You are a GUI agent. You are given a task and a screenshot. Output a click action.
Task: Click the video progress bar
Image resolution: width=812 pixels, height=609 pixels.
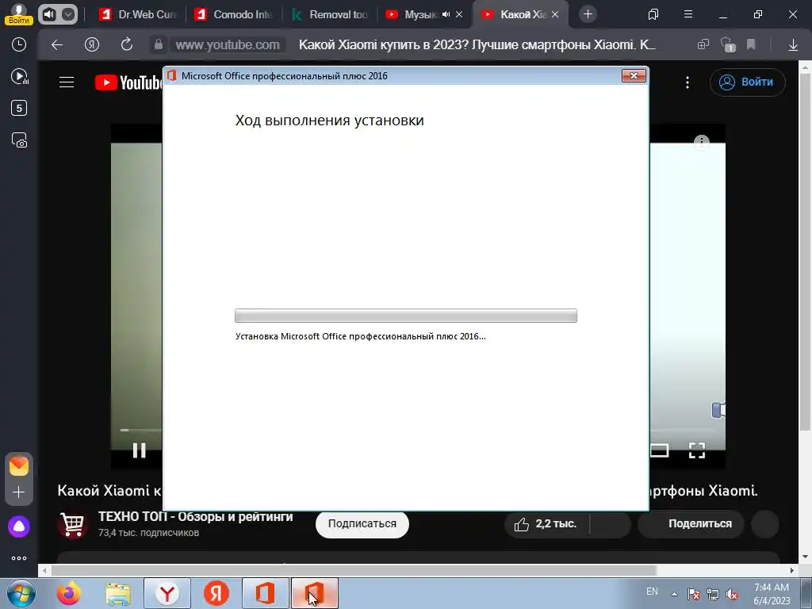coord(141,430)
